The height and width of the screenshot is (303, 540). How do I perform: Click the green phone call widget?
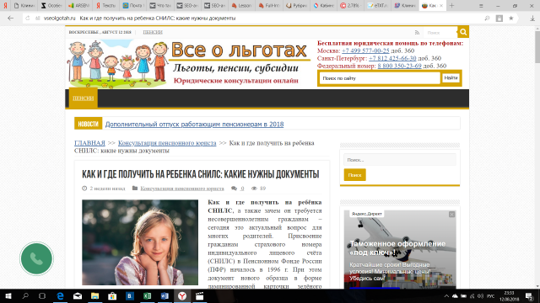[x=36, y=258]
